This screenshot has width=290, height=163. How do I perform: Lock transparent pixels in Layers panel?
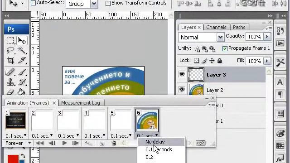coord(196,61)
